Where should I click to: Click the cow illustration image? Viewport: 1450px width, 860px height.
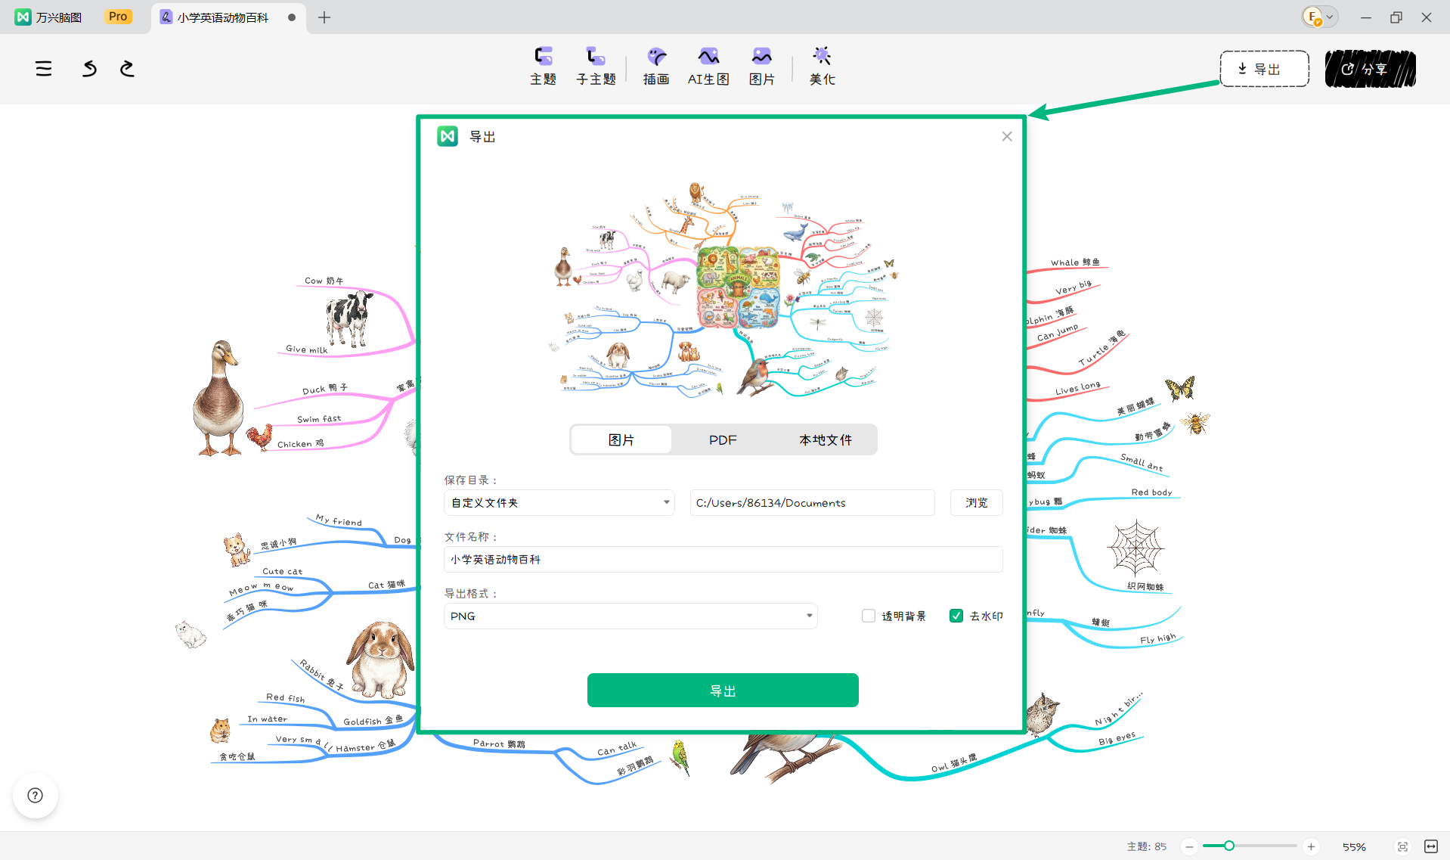pos(349,318)
